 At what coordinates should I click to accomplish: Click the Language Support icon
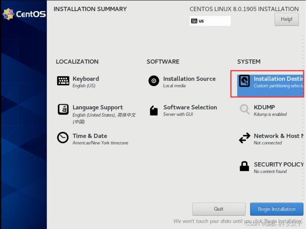click(63, 109)
